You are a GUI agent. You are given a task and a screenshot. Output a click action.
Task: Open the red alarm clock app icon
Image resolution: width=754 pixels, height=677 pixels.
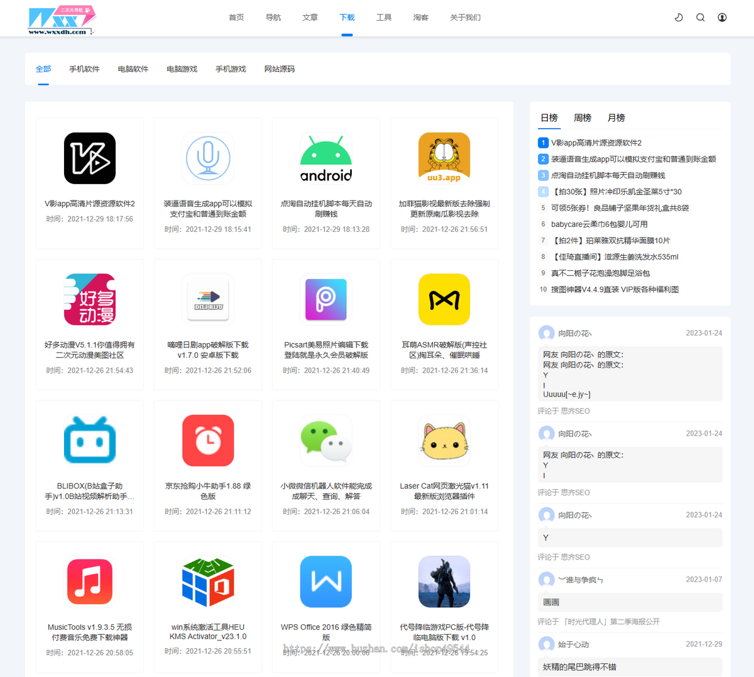click(208, 441)
